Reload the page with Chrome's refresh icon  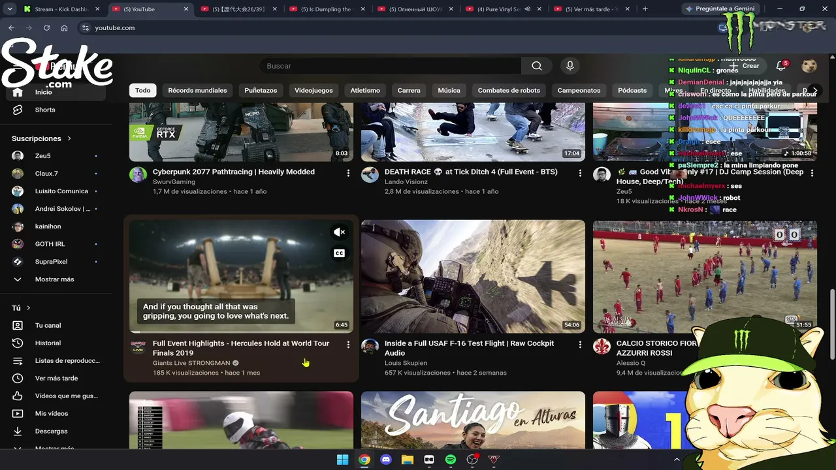point(46,28)
